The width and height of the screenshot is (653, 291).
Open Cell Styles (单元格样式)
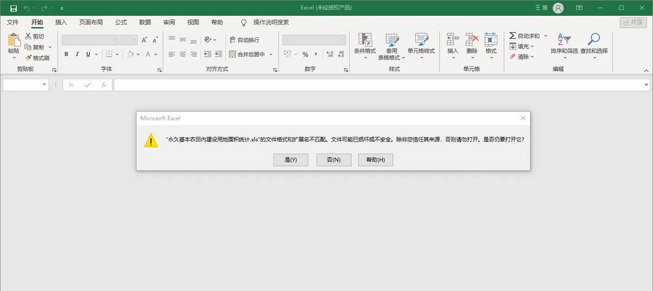pos(421,46)
